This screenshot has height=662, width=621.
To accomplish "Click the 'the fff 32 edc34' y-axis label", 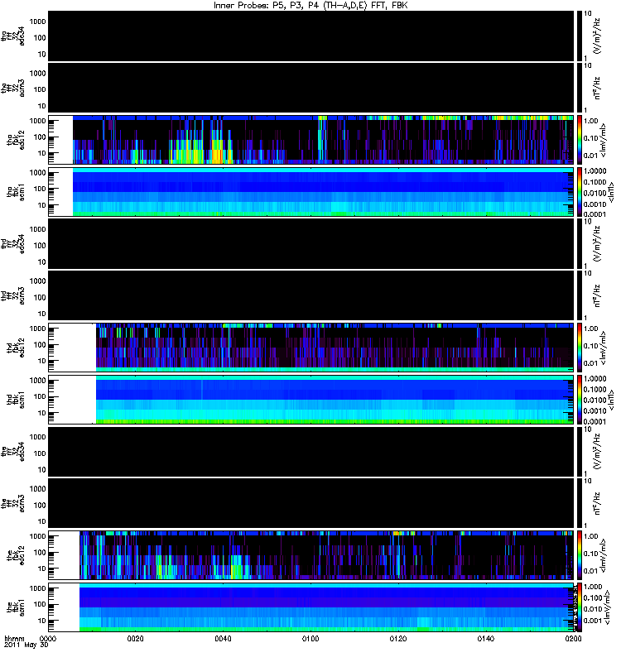I will (x=13, y=451).
